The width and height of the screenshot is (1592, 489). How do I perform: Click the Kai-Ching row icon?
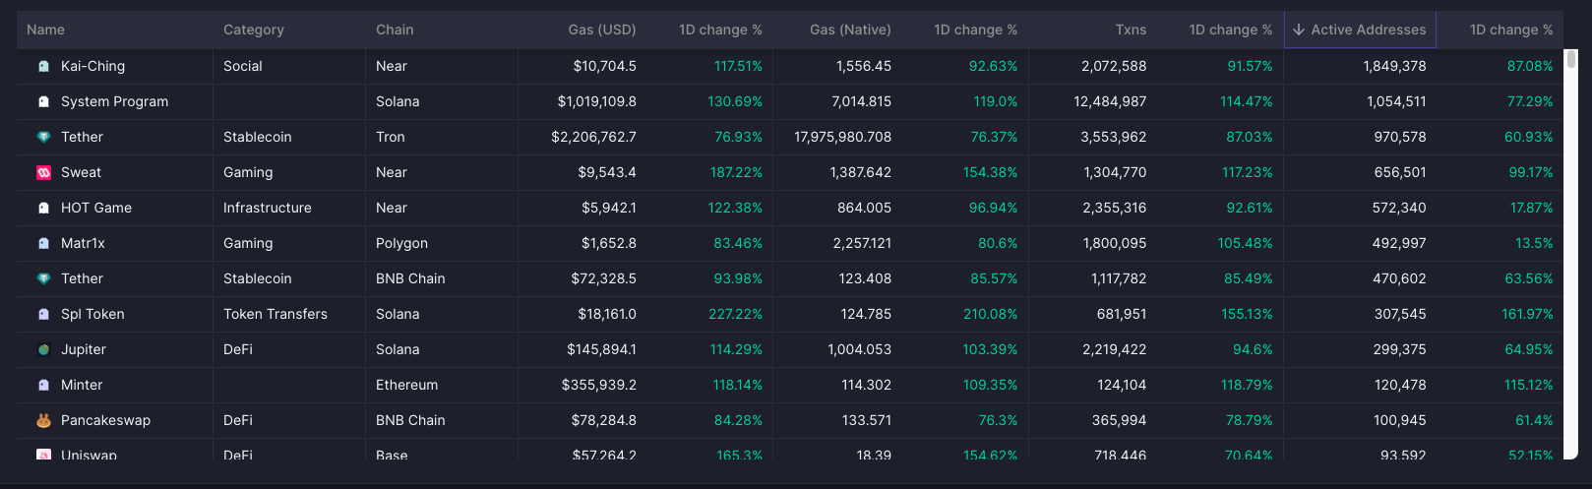tap(43, 66)
